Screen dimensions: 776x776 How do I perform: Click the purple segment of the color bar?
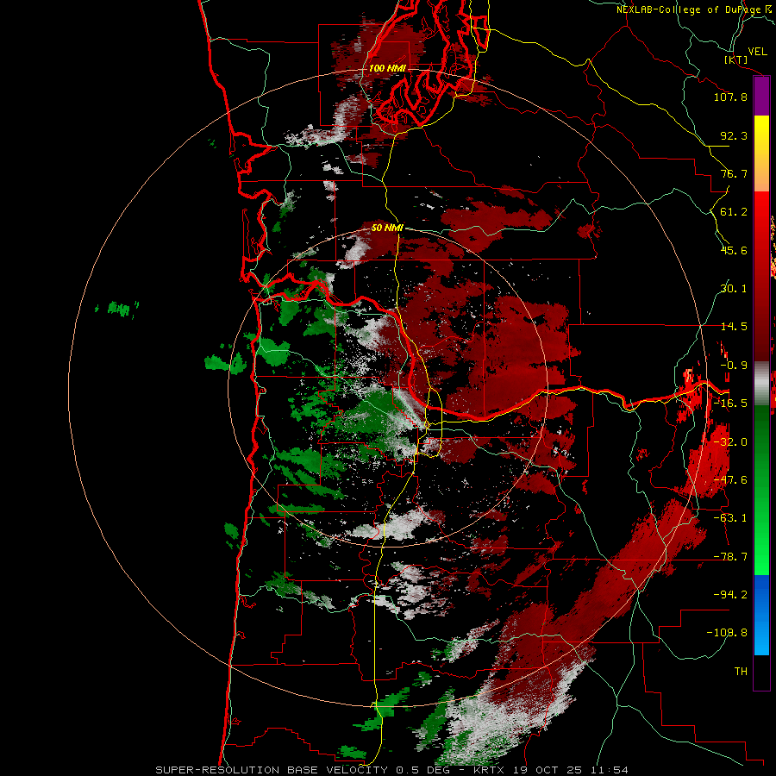[x=761, y=97]
